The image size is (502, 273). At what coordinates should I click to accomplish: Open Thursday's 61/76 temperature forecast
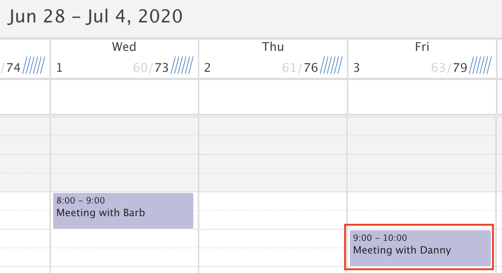tap(300, 68)
